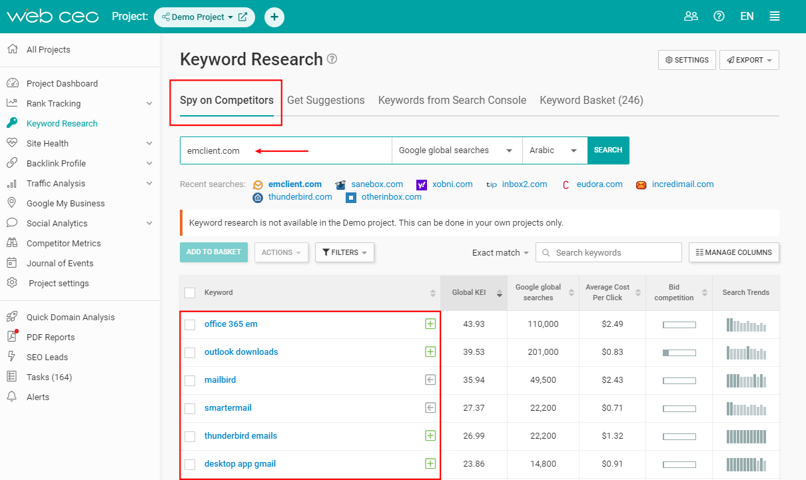Add 'thunderbird emails' via plus icon
806x480 pixels.
[430, 436]
